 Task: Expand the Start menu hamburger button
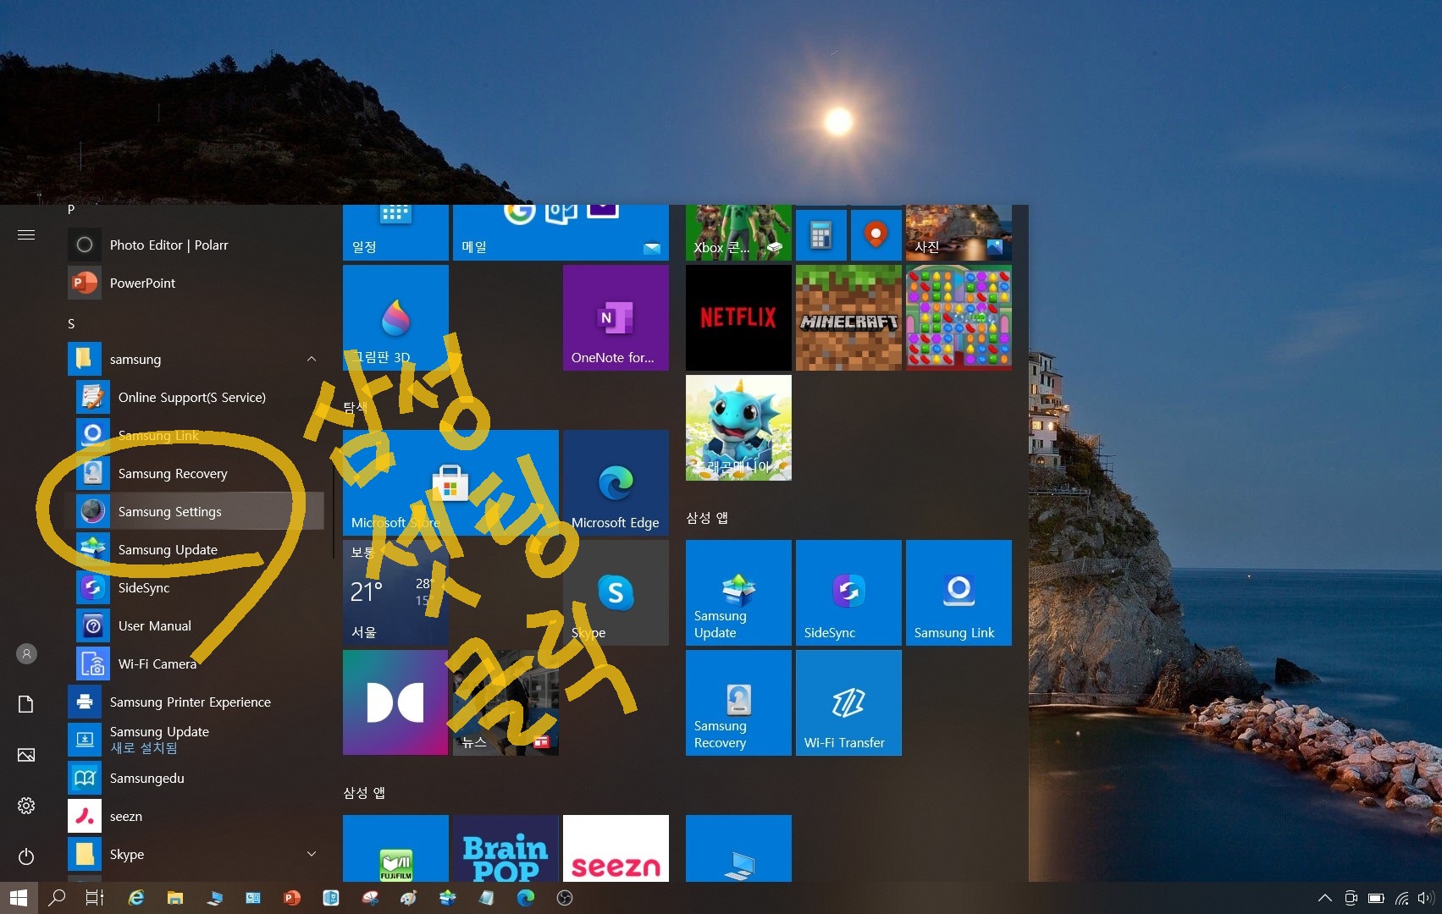(x=26, y=234)
